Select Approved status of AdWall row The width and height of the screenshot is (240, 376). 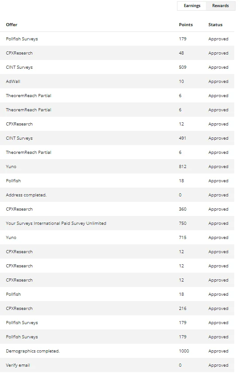(x=218, y=82)
